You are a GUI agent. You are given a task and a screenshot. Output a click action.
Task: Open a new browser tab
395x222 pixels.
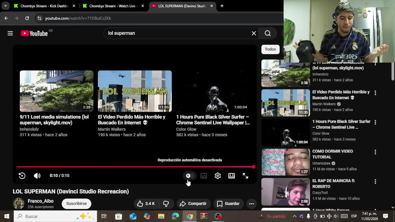(x=222, y=6)
